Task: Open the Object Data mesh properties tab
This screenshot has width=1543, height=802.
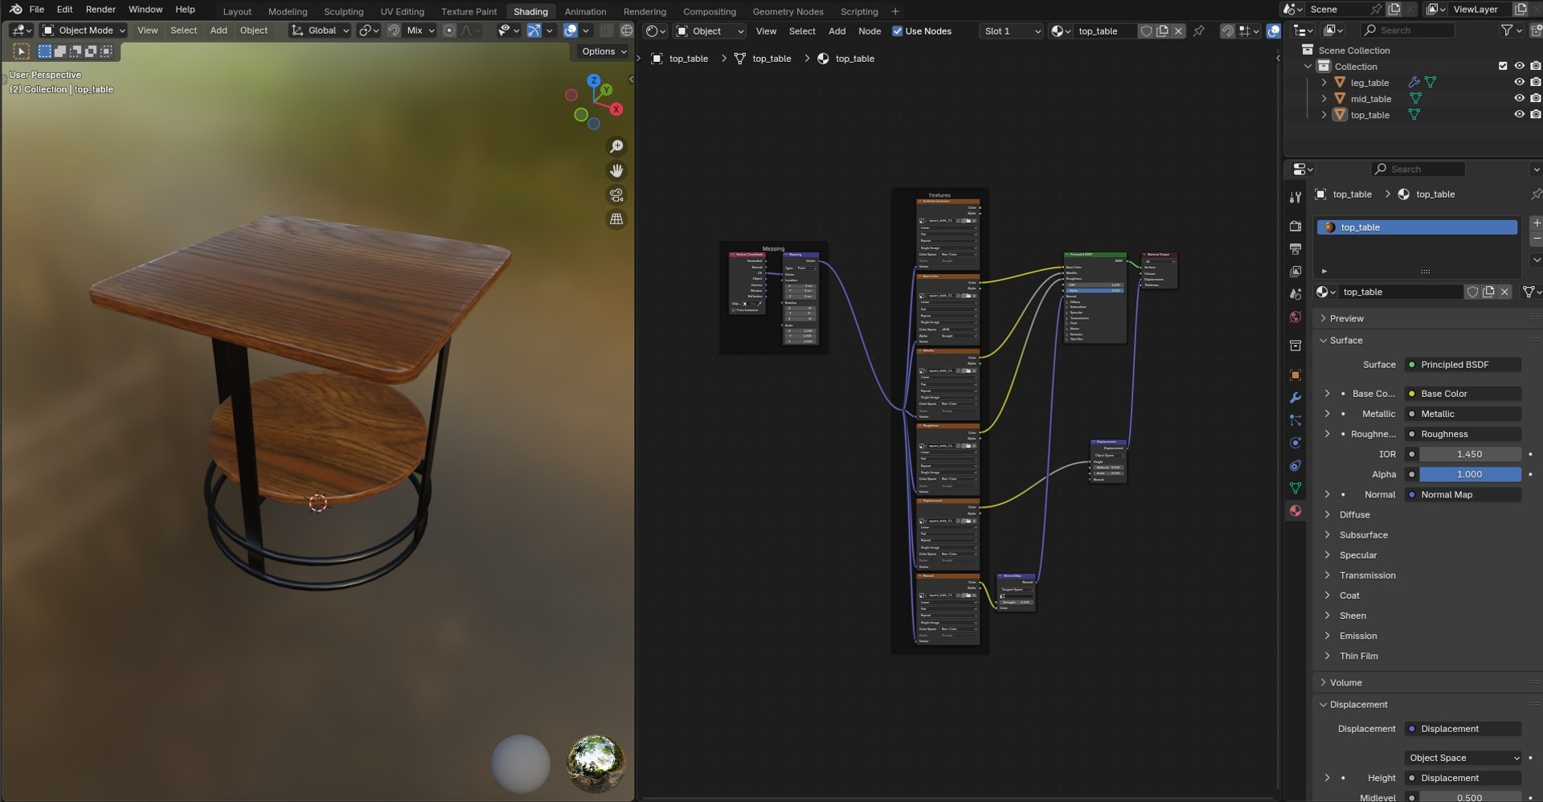Action: (x=1295, y=488)
